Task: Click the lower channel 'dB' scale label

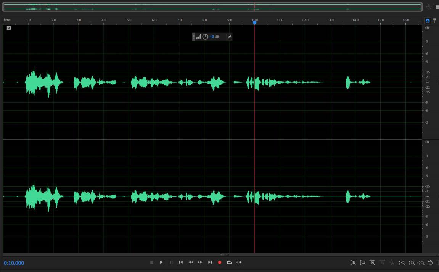Action: 427,142
